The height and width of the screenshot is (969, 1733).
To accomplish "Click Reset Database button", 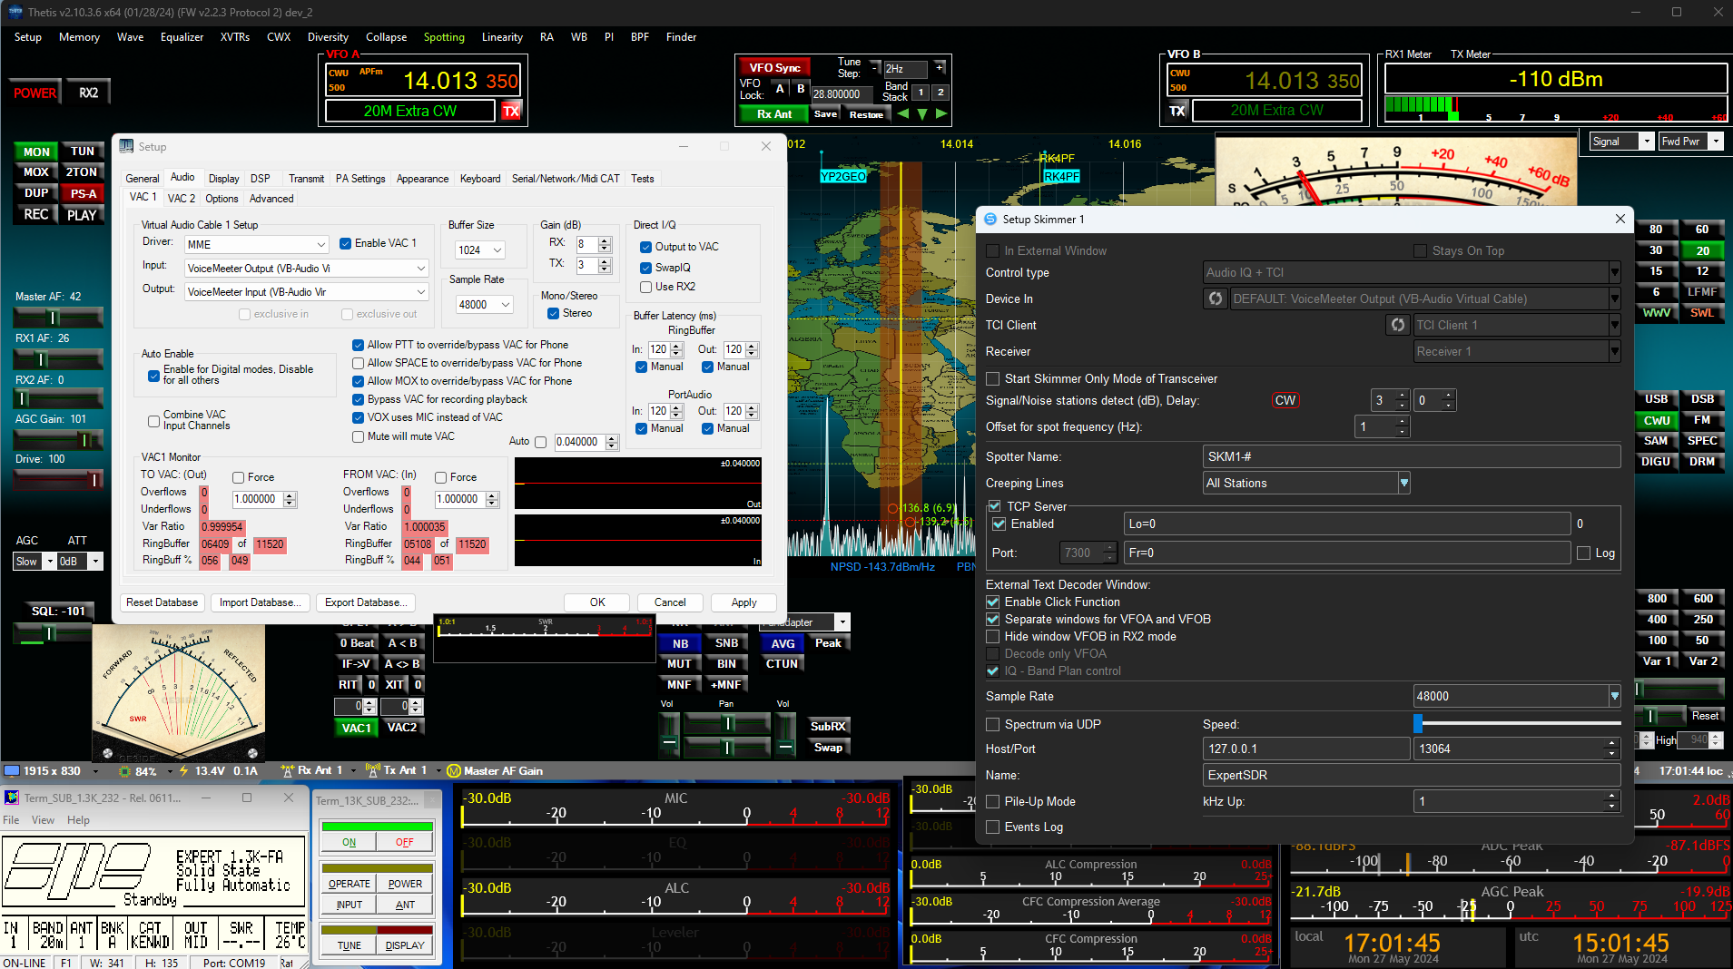I will pos(162,602).
